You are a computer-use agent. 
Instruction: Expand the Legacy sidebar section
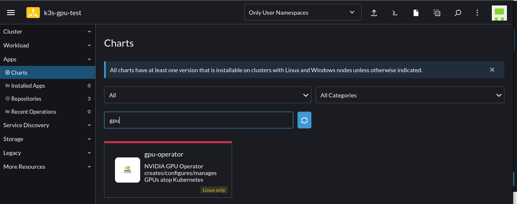[47, 153]
